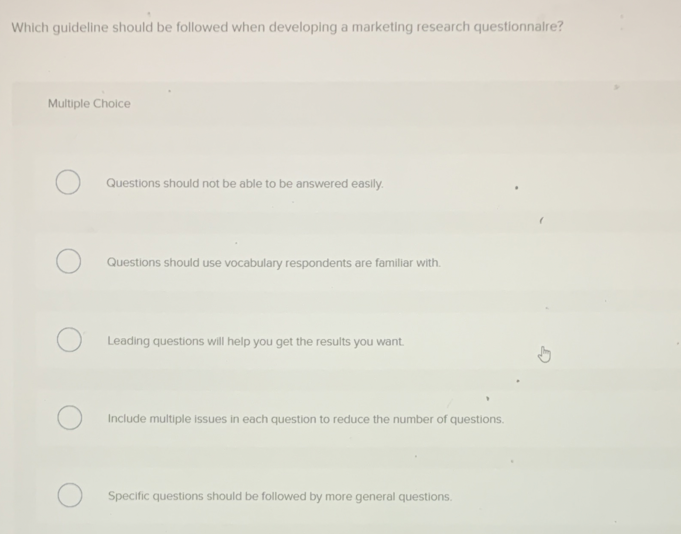
Task: Click the word 'guideline' in the question
Action: tap(80, 28)
